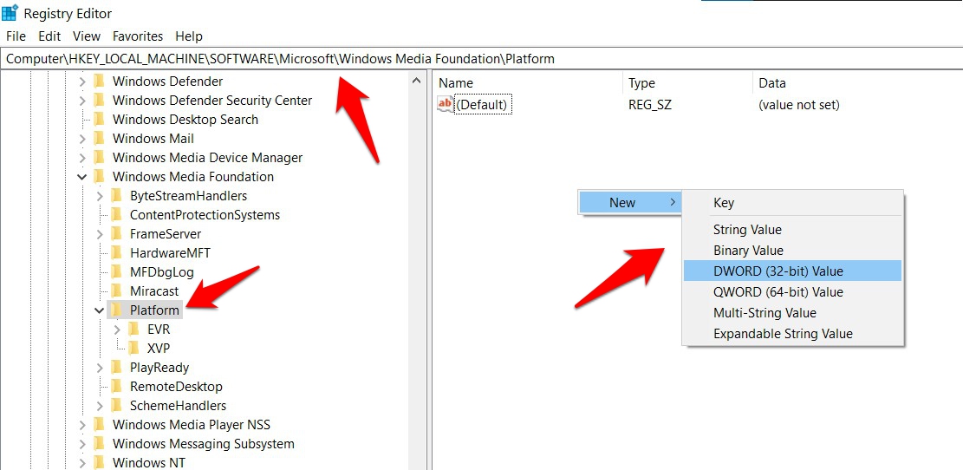Expand the Windows Mail key
The height and width of the screenshot is (470, 963).
82,139
